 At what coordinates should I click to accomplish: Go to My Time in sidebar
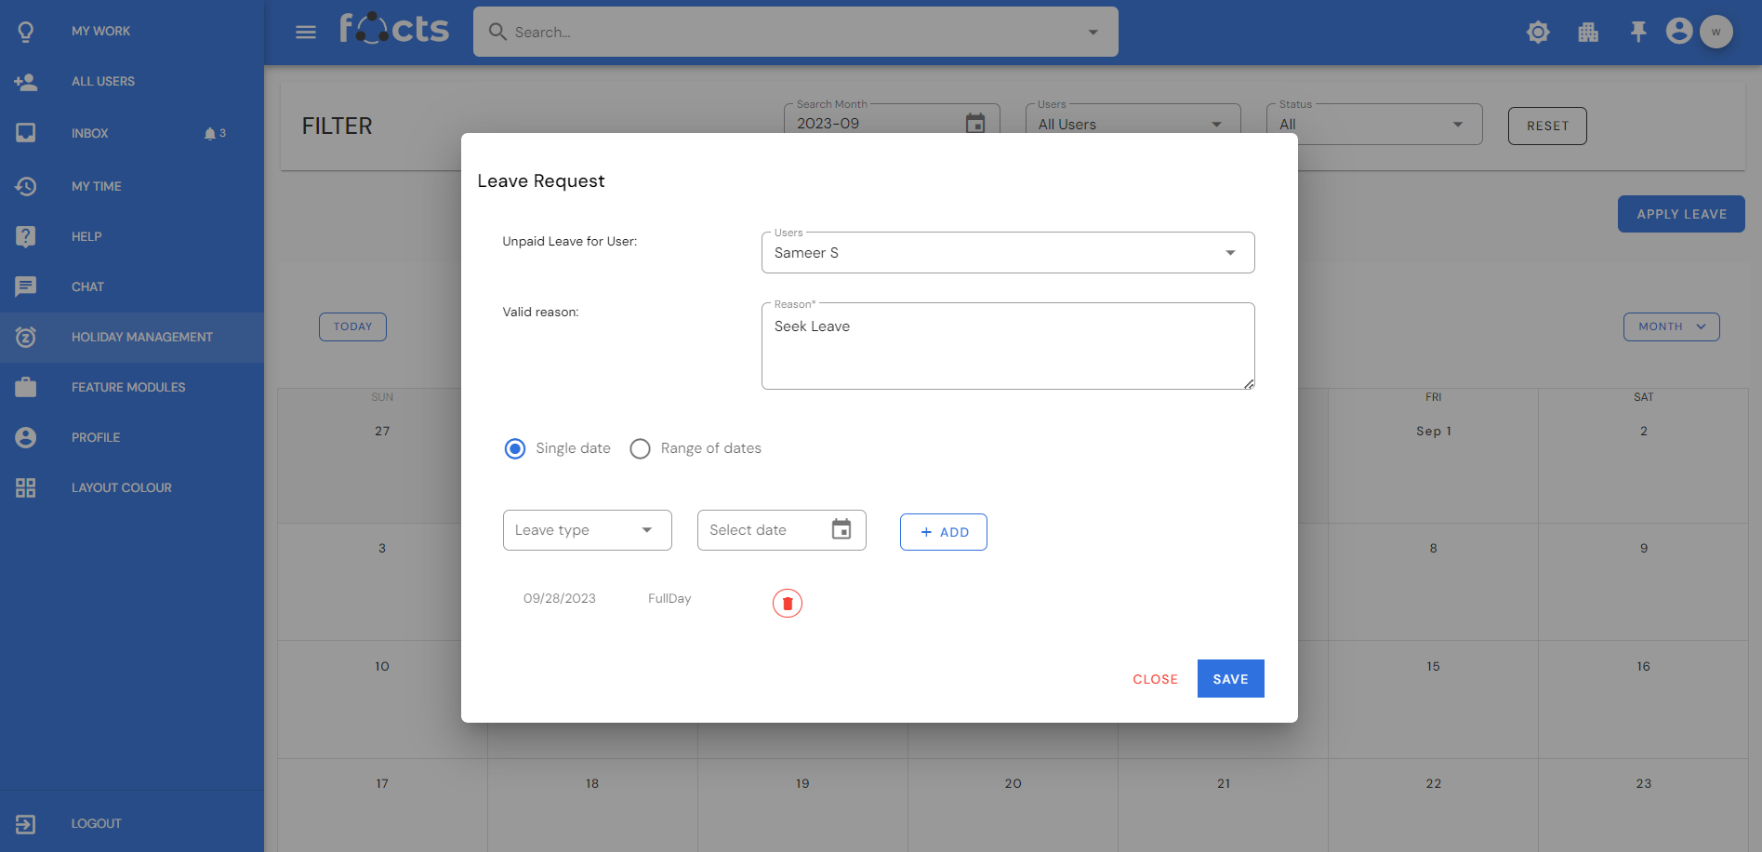coord(96,186)
